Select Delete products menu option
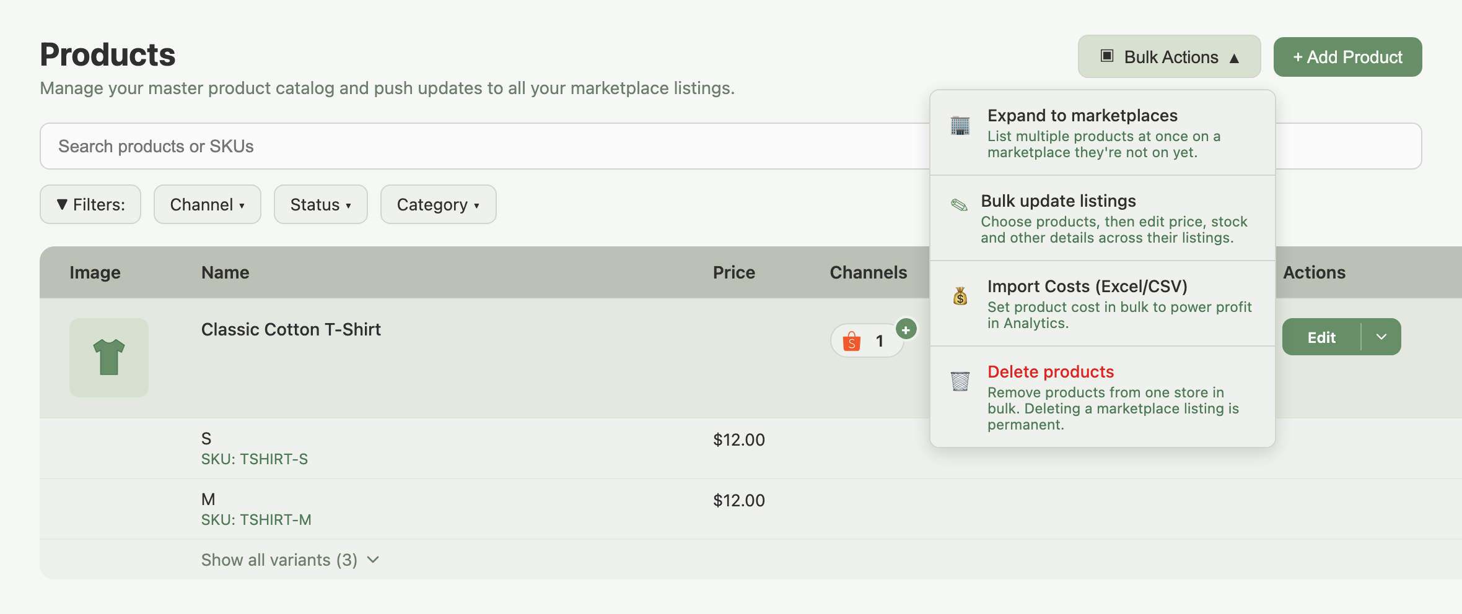Image resolution: width=1462 pixels, height=614 pixels. (x=1103, y=397)
